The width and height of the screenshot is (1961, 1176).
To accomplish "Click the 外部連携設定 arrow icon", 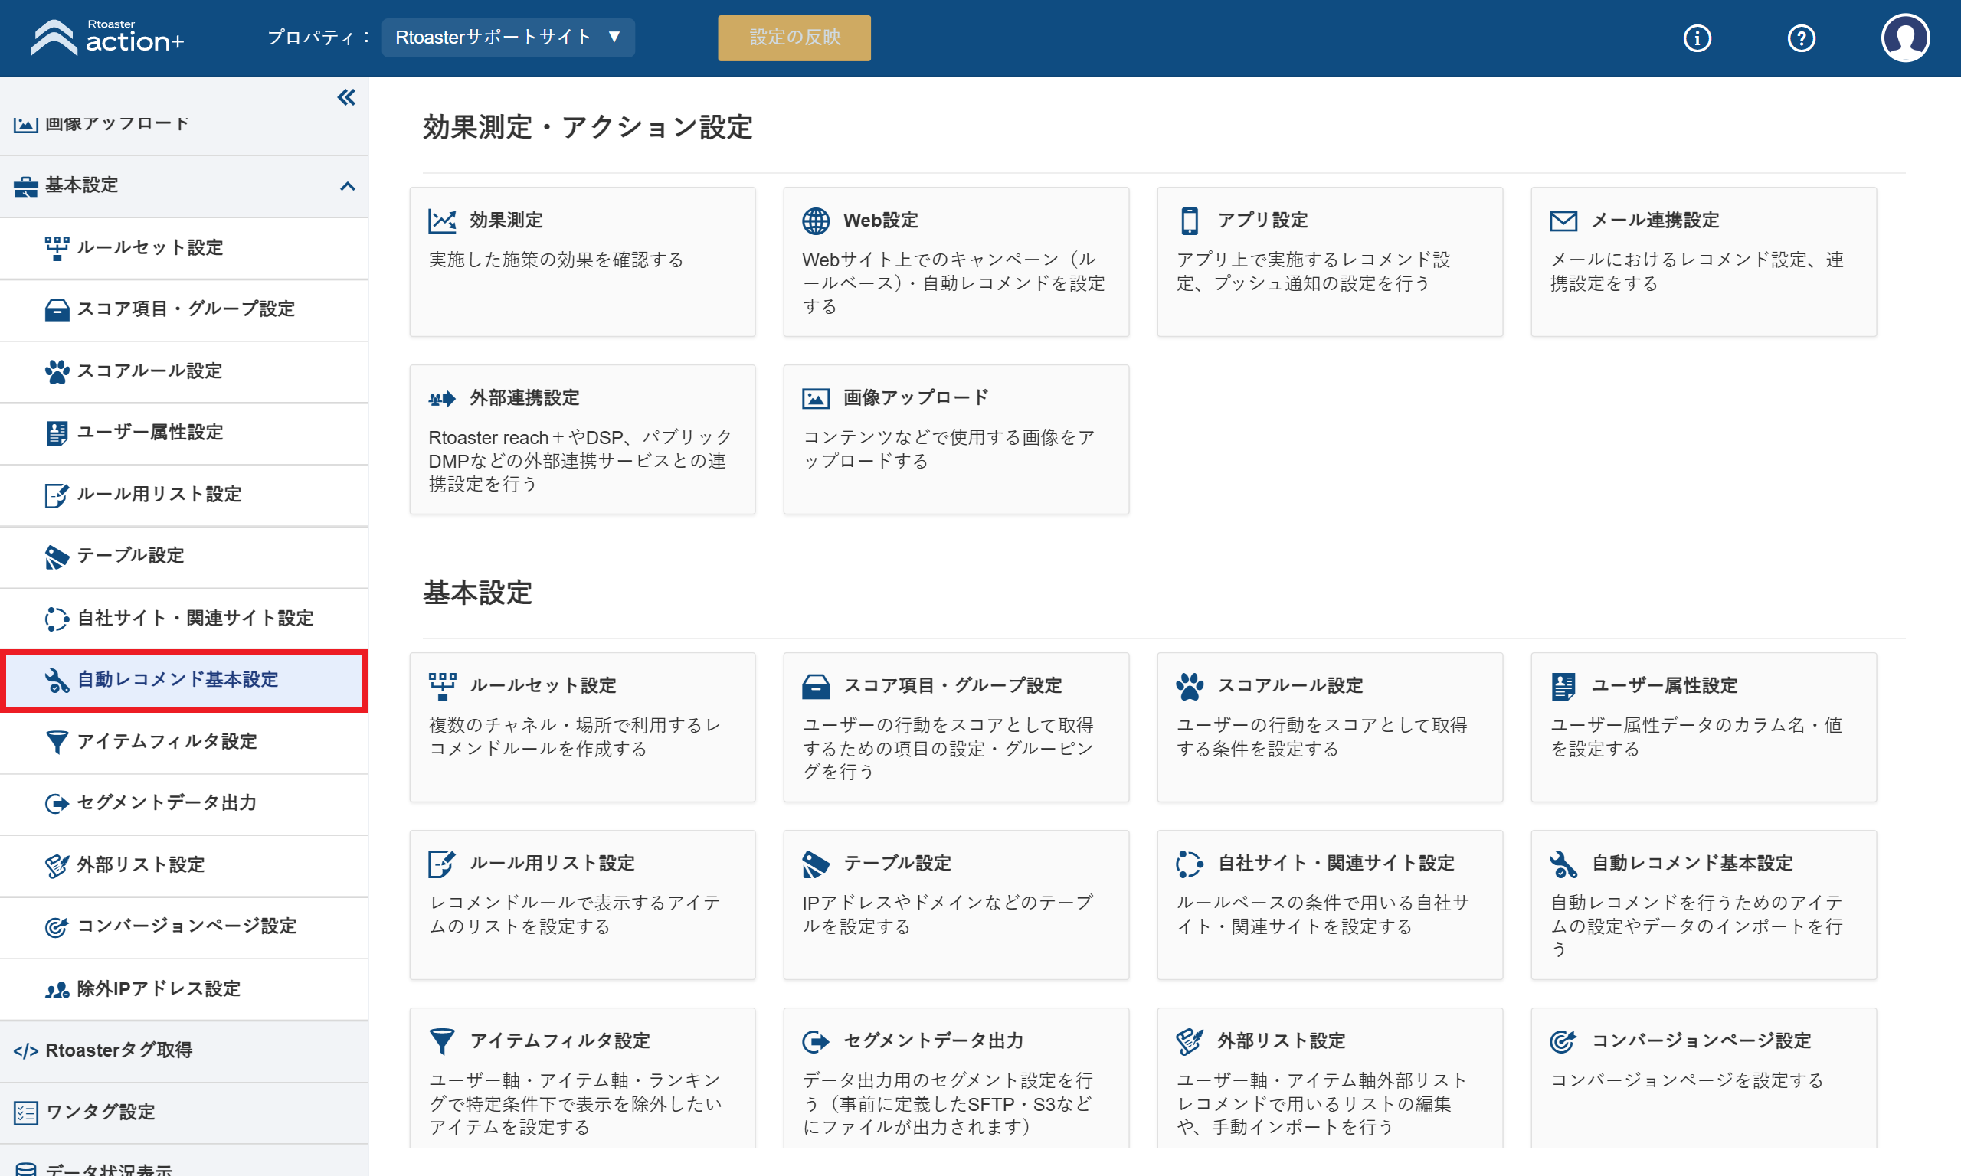I will (x=441, y=399).
